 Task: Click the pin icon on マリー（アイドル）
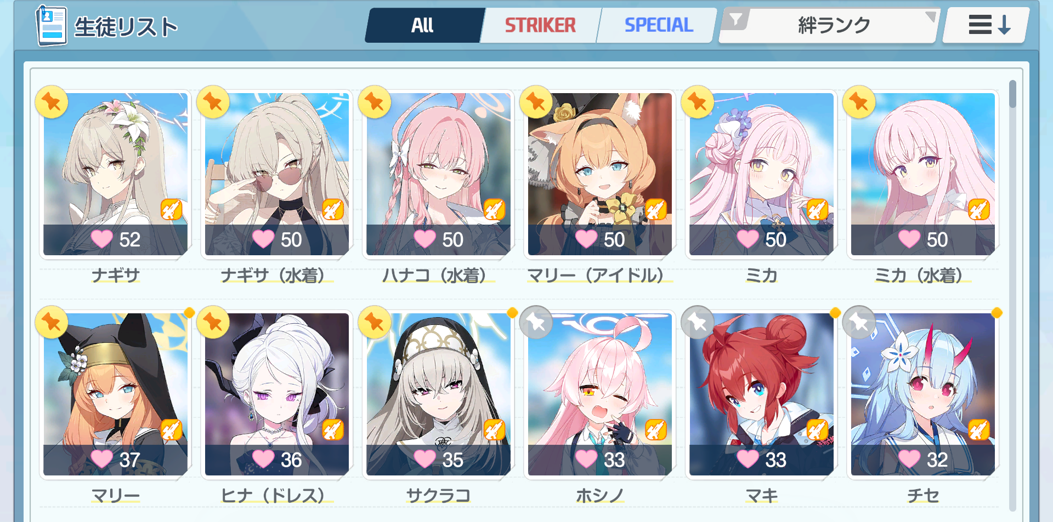(x=536, y=102)
